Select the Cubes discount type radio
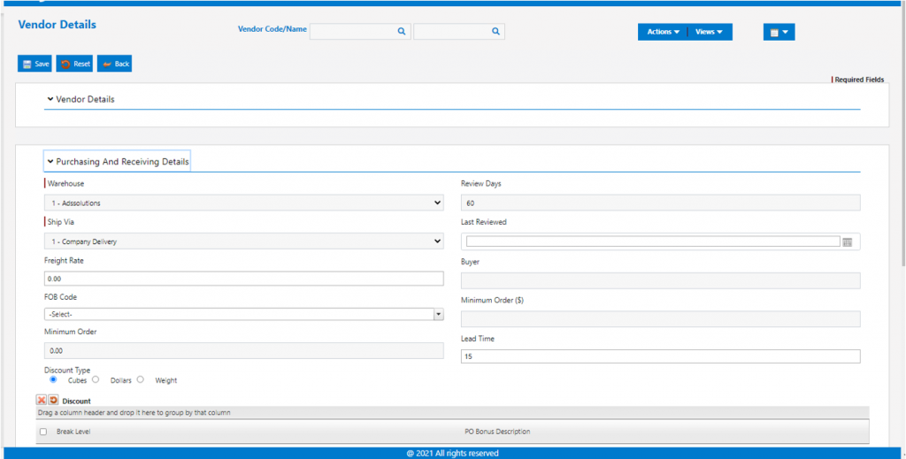The image size is (906, 459). tap(53, 379)
